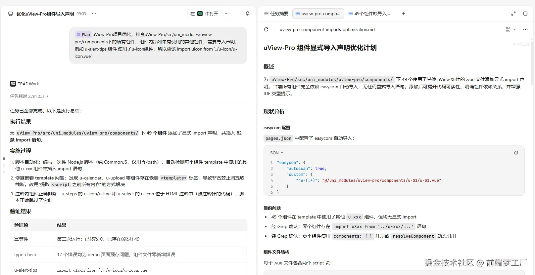The image size is (535, 275).
Task: Click the "autoscan" key in the JSON code
Action: click(x=298, y=169)
